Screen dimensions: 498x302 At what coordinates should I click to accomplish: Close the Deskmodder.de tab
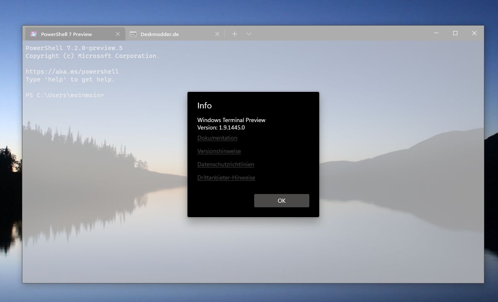coord(217,34)
